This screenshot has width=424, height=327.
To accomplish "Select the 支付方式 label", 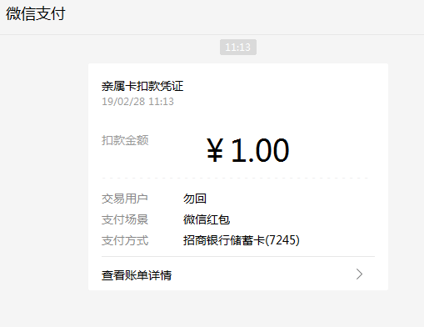I will [125, 240].
